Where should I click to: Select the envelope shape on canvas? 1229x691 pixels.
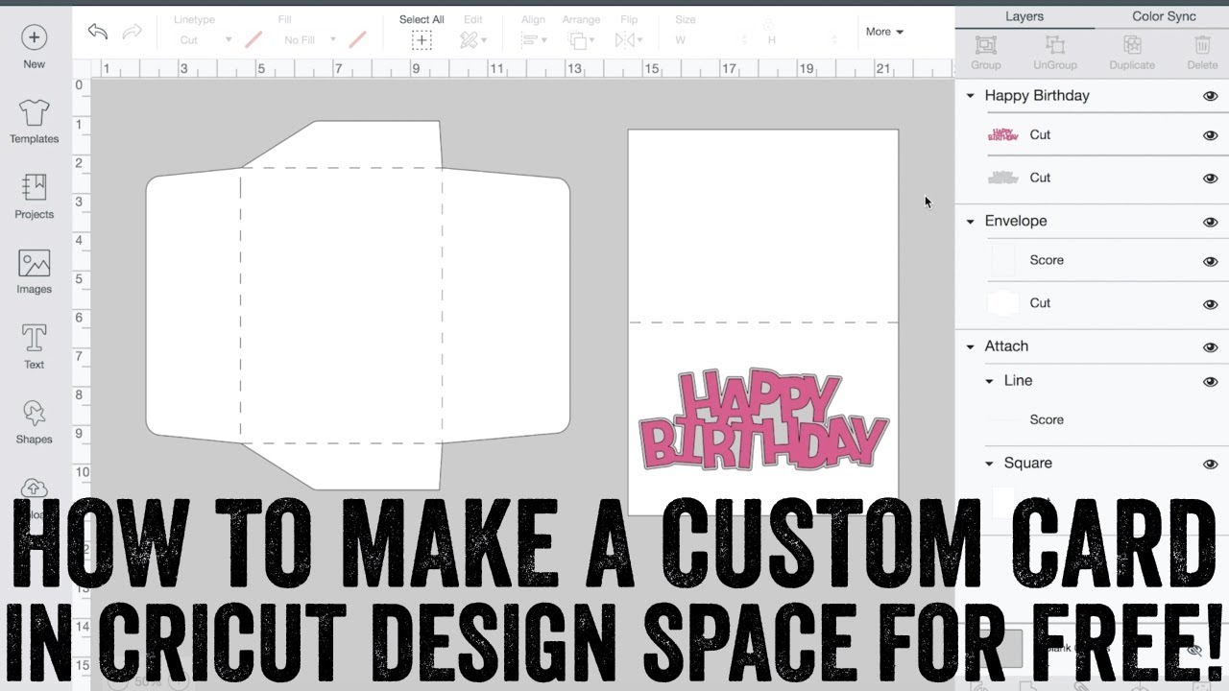[357, 305]
